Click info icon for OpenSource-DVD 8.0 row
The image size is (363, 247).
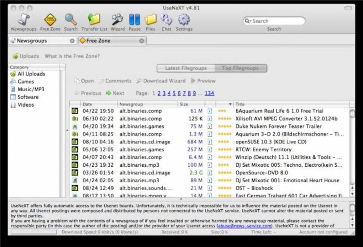click(x=210, y=173)
